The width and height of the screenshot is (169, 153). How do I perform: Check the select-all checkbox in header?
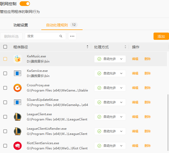[5, 47]
